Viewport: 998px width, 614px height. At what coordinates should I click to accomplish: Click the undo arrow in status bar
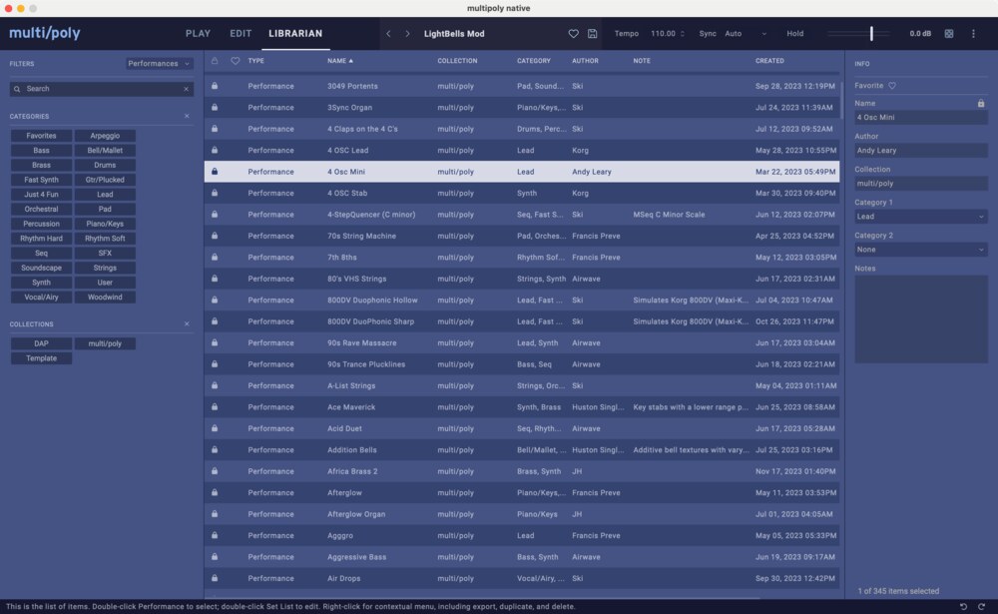963,606
